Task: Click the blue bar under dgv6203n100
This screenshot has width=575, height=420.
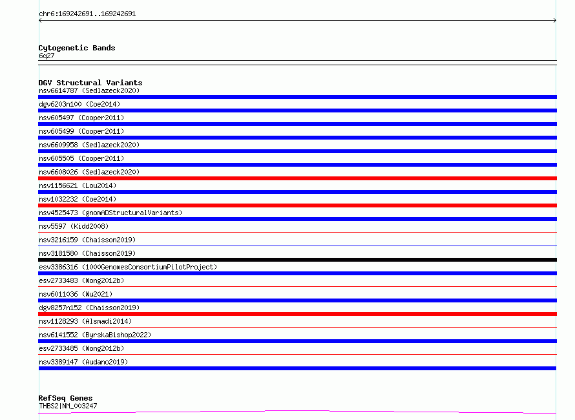Action: tap(297, 110)
